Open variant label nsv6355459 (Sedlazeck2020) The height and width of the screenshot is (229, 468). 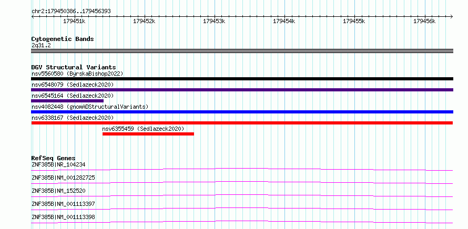(x=143, y=129)
